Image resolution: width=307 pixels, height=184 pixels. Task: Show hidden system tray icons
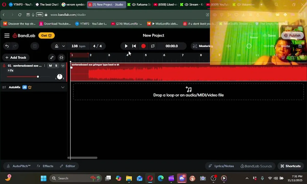(247, 178)
